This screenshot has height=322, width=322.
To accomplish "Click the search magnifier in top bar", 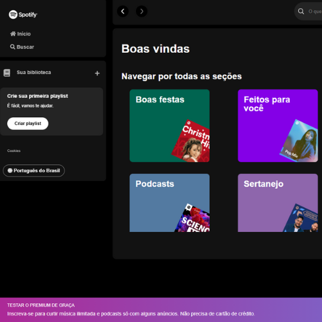I will 301,11.
